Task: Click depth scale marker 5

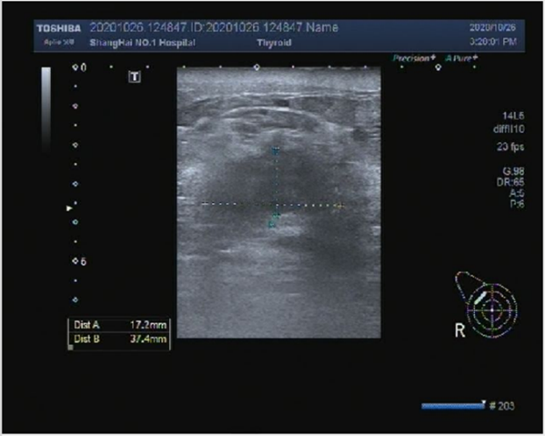Action: (x=79, y=261)
